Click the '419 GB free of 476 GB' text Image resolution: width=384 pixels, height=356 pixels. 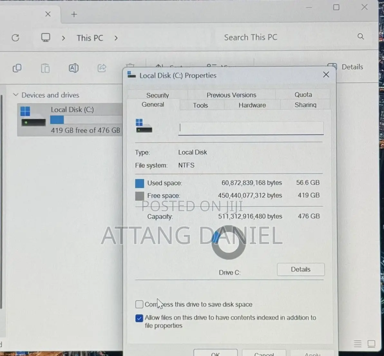click(85, 130)
